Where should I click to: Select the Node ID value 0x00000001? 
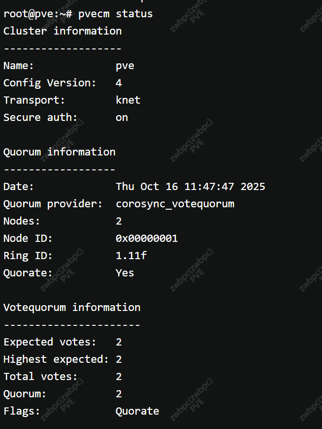pyautogui.click(x=146, y=238)
